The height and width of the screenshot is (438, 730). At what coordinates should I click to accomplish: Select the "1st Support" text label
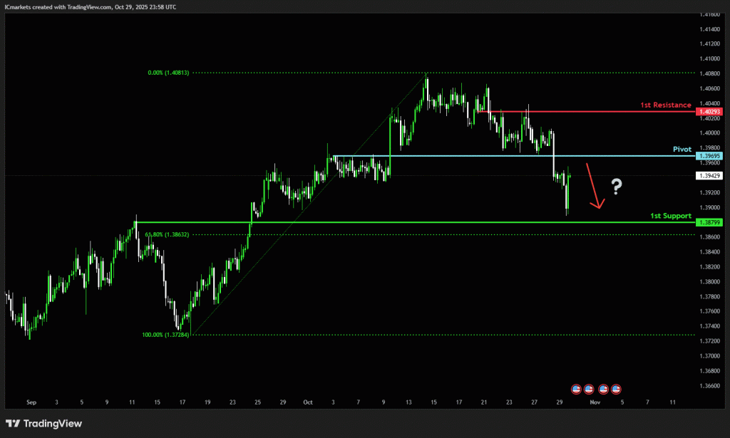pos(670,215)
